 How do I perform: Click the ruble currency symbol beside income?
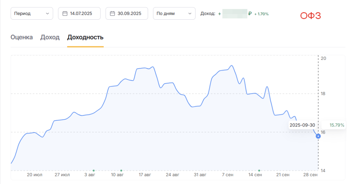click(x=250, y=14)
